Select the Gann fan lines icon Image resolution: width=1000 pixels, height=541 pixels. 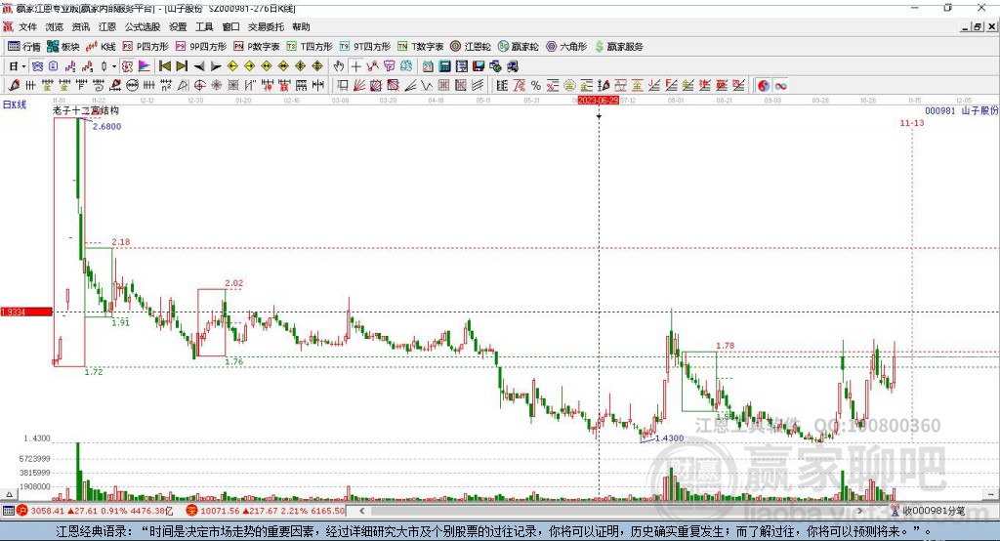pyautogui.click(x=358, y=86)
